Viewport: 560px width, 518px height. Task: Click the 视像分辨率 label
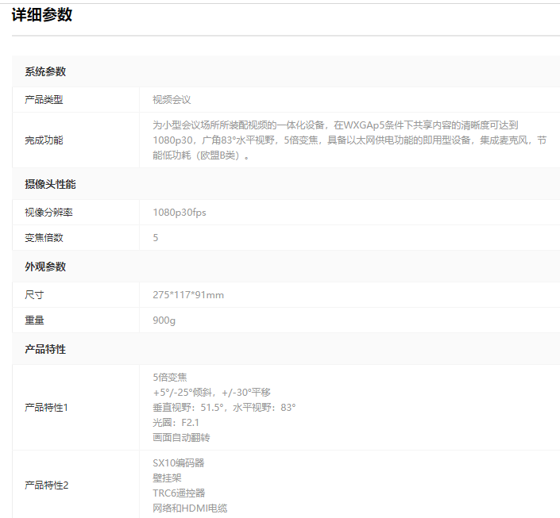(49, 213)
